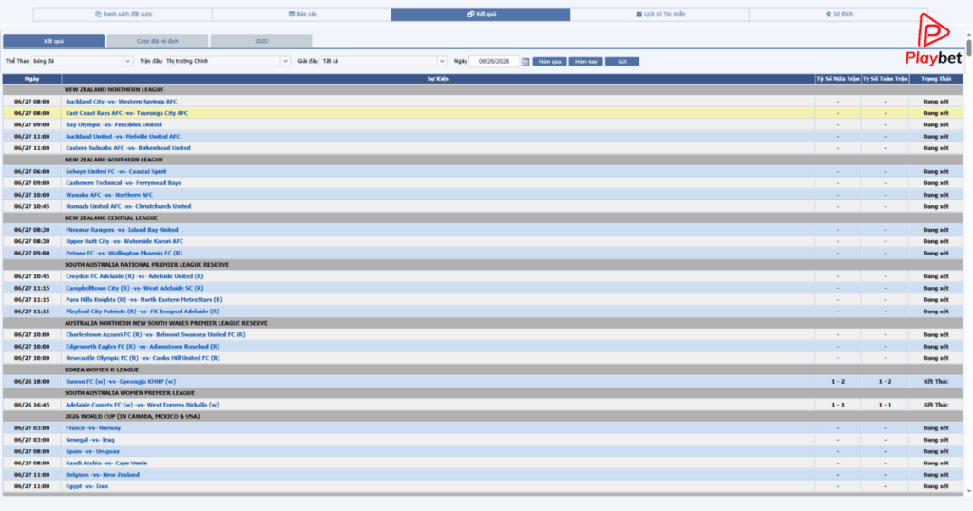Click the NEW ZEALAND NORTHERN LEAGUE heading
Viewport: 973px width, 511px height.
coord(114,90)
